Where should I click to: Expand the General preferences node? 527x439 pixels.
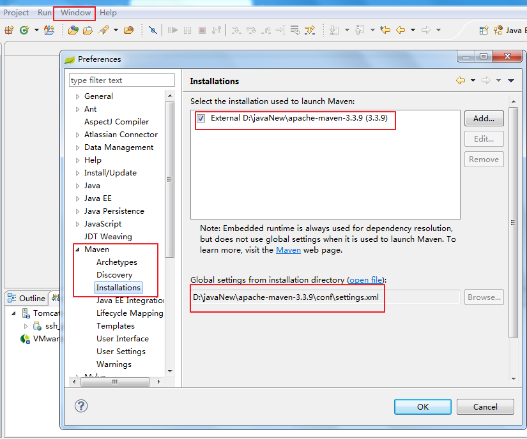pyautogui.click(x=78, y=96)
